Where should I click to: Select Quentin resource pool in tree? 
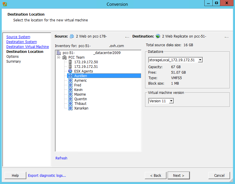(80, 99)
